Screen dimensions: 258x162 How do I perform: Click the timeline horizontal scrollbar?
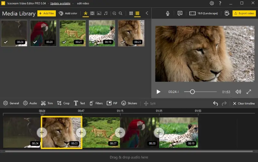(129, 151)
